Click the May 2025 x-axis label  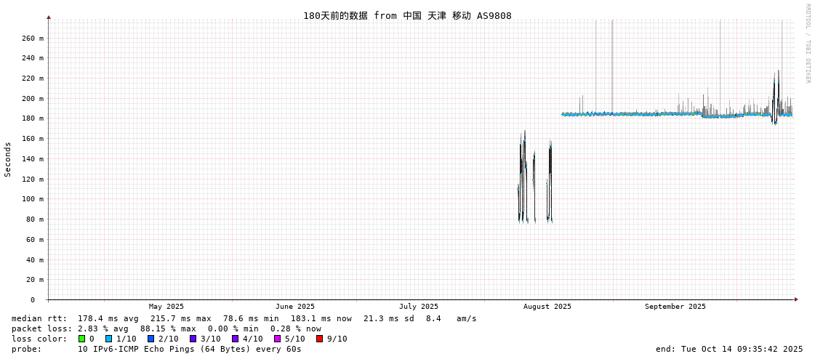click(x=166, y=307)
